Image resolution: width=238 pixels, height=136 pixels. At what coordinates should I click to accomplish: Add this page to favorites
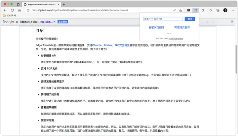click(180, 10)
